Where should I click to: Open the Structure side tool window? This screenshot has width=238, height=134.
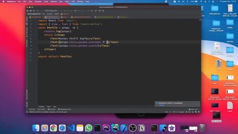pyautogui.click(x=27, y=32)
